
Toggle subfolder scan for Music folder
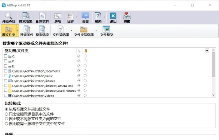tap(79, 76)
